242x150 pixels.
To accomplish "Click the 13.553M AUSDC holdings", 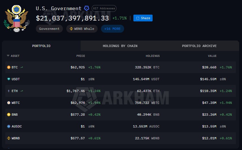I will click(x=146, y=126).
